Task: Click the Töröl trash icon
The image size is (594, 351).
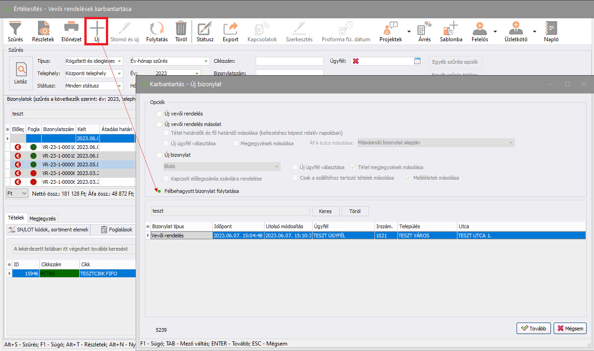Action: pyautogui.click(x=181, y=28)
